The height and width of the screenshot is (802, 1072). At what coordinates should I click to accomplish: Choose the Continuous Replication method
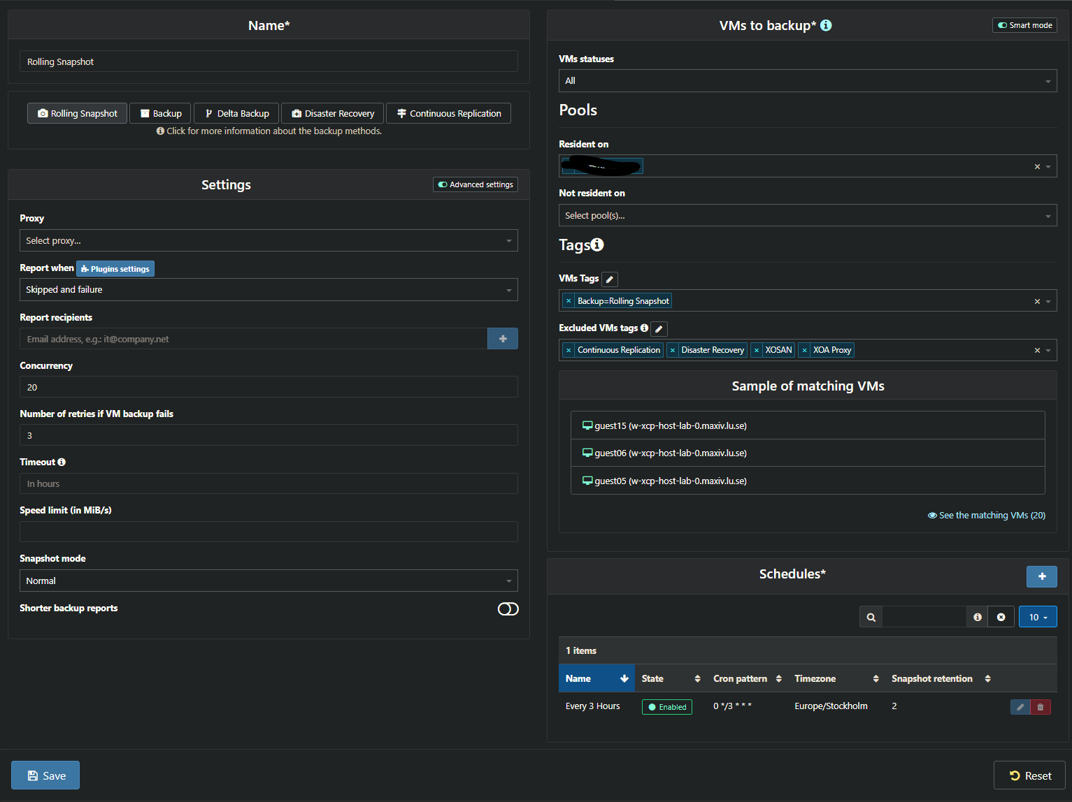tap(448, 113)
